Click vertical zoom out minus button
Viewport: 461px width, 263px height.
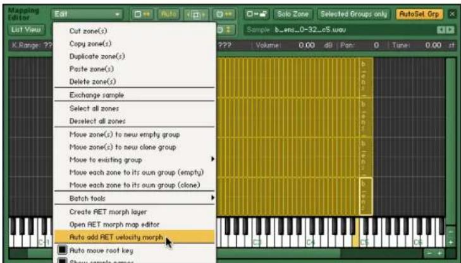451,231
